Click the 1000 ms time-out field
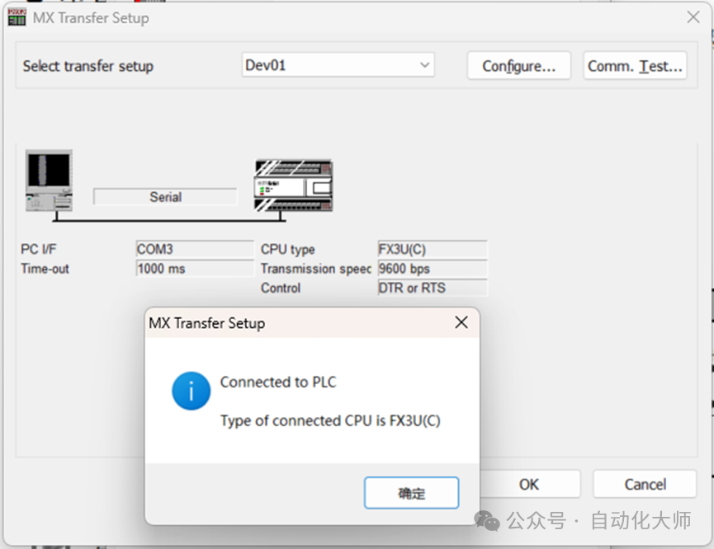Viewport: 714px width, 549px height. [x=195, y=269]
